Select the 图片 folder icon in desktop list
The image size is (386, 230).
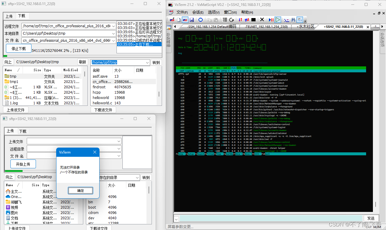(x=8, y=213)
